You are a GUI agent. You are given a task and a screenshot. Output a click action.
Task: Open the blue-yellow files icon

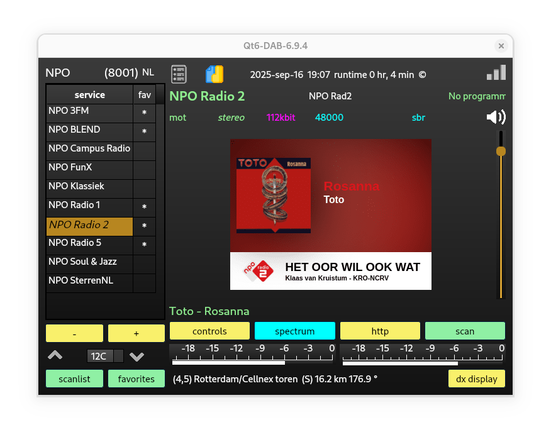[x=214, y=74]
